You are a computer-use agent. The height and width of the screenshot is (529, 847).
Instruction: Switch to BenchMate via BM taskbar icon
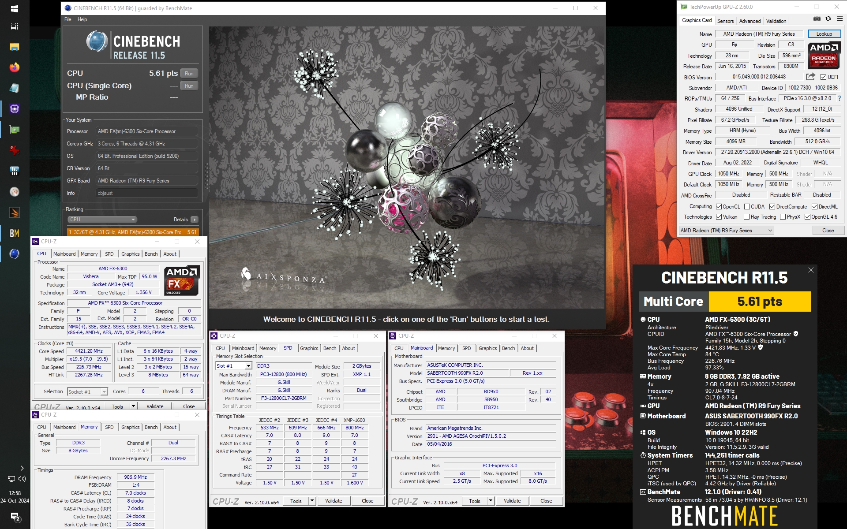[x=15, y=233]
